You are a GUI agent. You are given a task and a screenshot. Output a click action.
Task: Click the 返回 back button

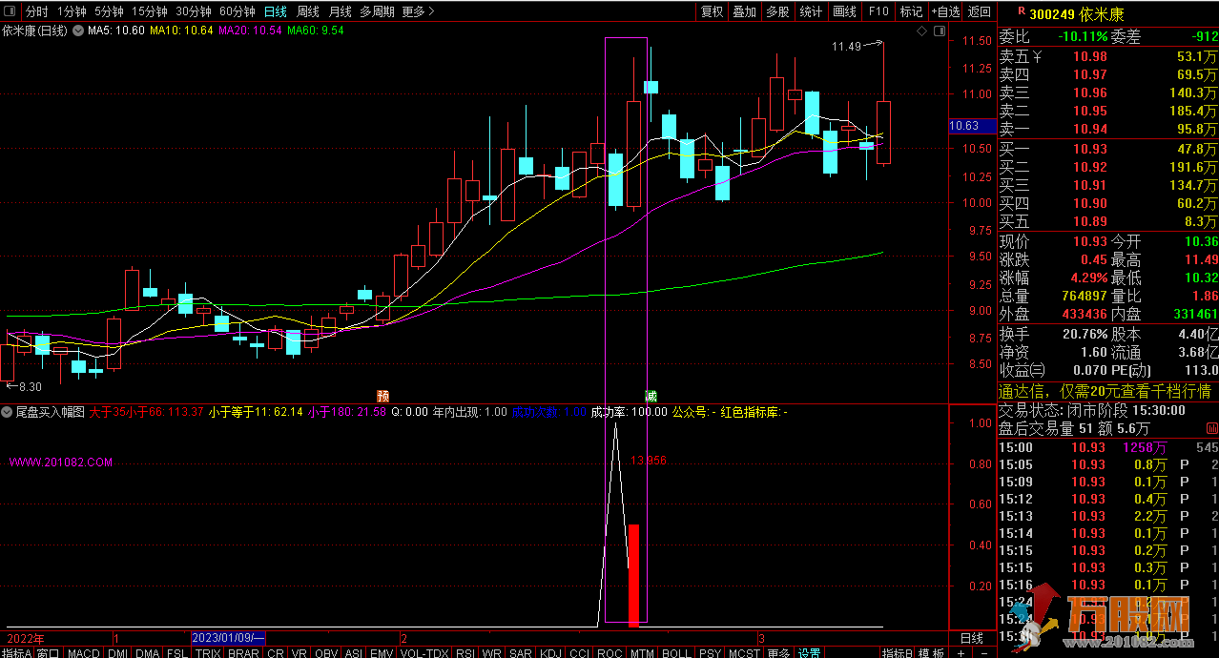980,11
